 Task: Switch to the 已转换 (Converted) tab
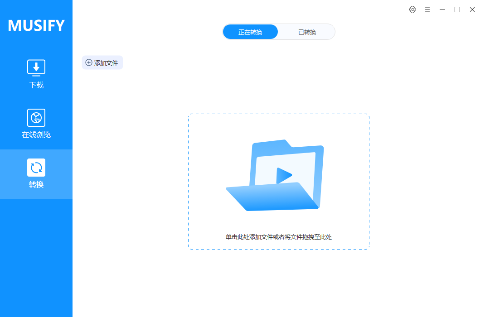tap(307, 31)
